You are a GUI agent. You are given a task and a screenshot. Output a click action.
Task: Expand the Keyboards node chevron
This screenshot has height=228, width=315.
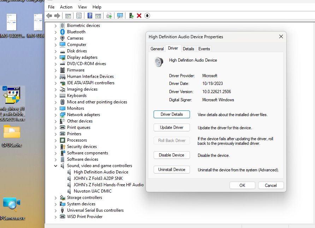(x=56, y=96)
